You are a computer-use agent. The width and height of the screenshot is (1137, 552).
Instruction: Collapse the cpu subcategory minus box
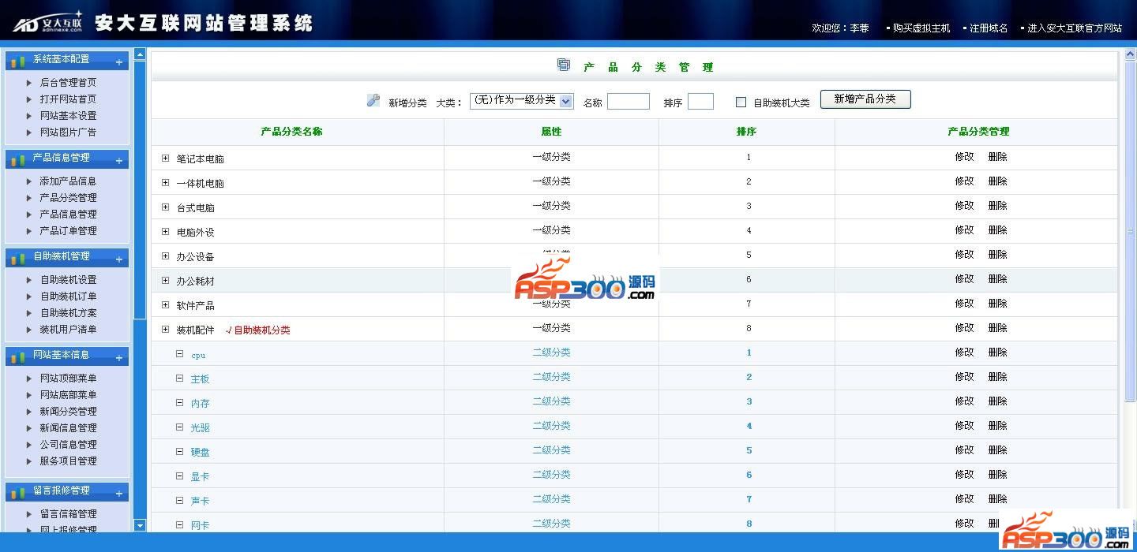pos(180,354)
